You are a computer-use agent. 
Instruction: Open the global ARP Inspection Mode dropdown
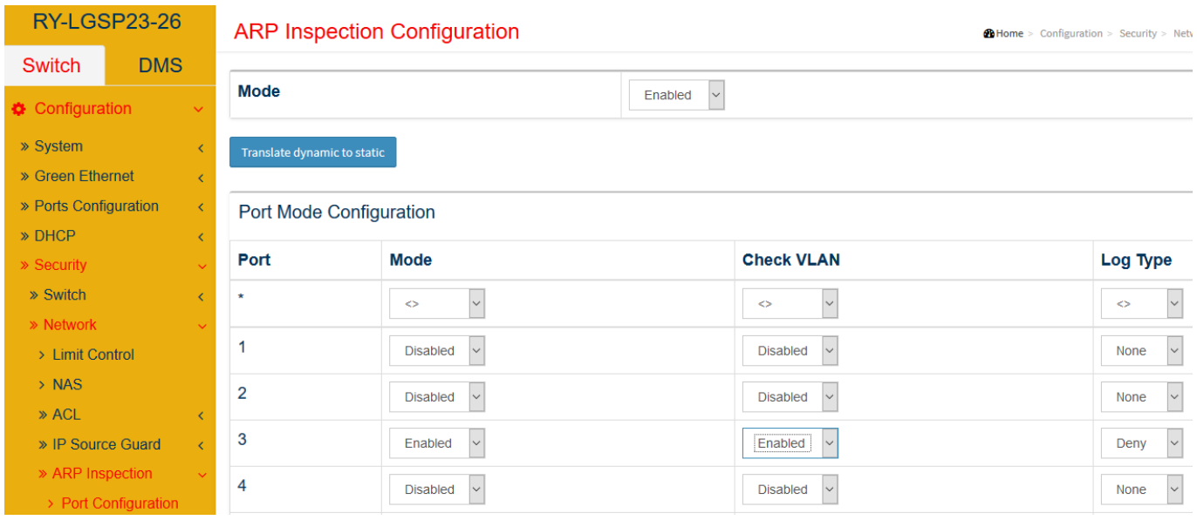point(677,95)
